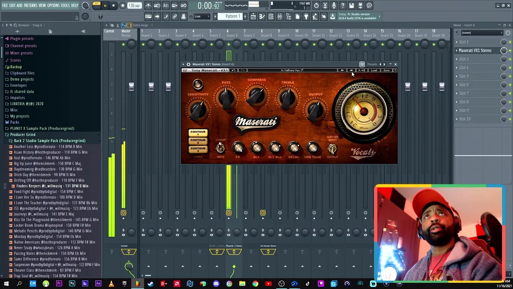The image size is (513, 289).
Task: Open the Browser view icon
Action: coord(289,16)
